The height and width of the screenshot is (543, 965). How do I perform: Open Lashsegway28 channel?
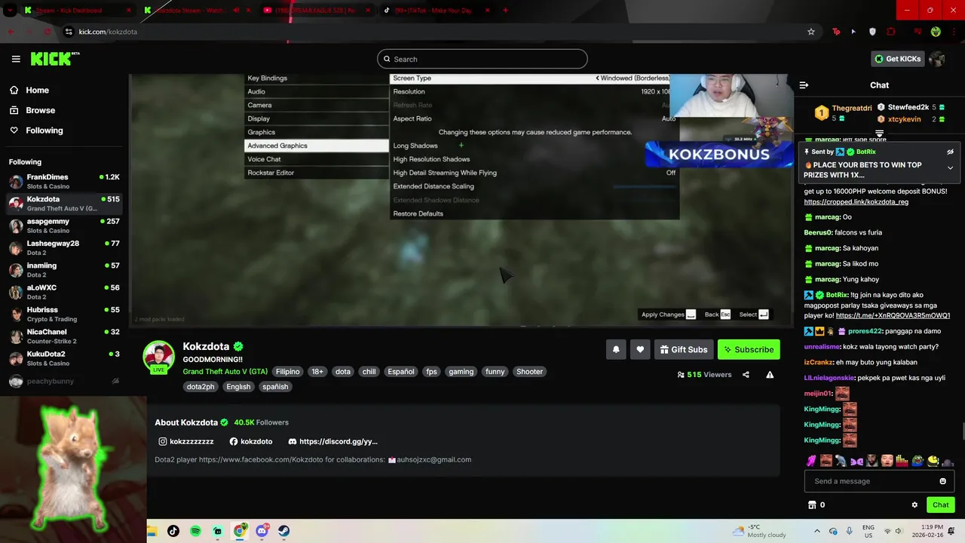pos(64,247)
